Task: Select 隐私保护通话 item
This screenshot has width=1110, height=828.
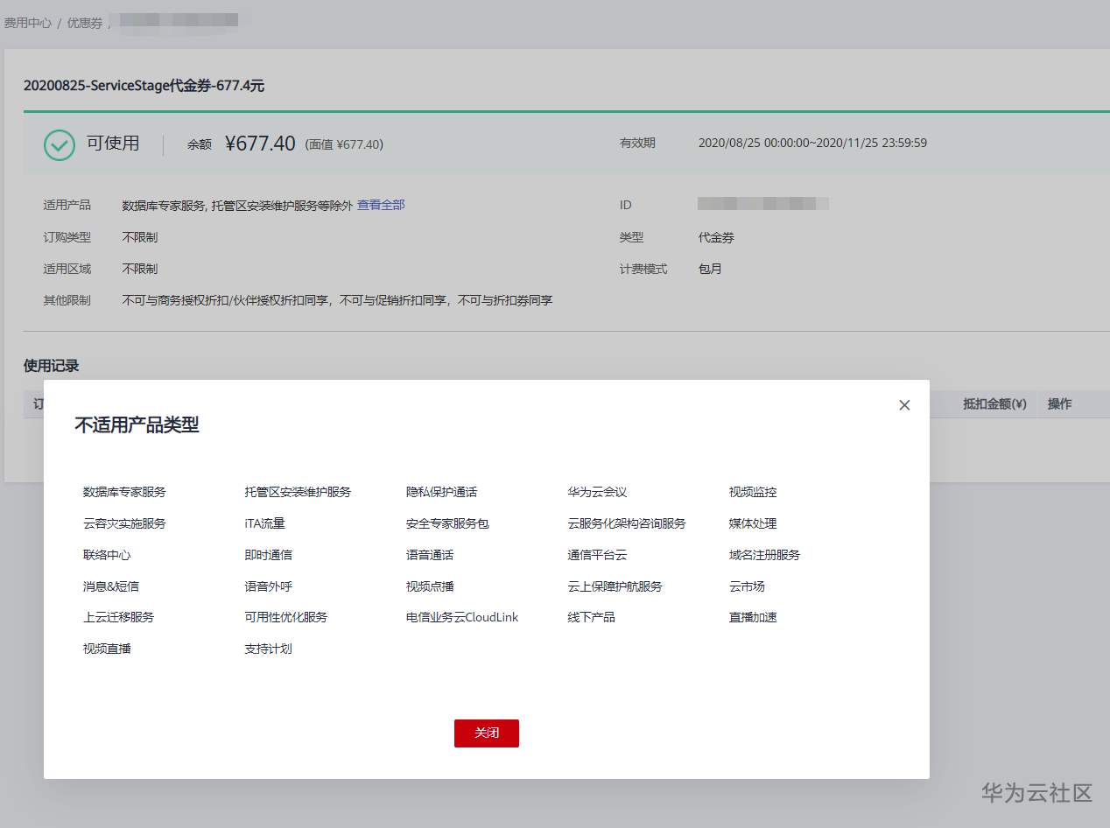Action: tap(441, 492)
